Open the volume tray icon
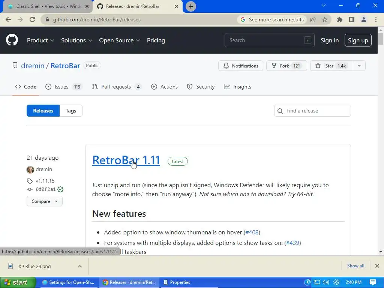Screen dimensions: 384x288 point(326,282)
